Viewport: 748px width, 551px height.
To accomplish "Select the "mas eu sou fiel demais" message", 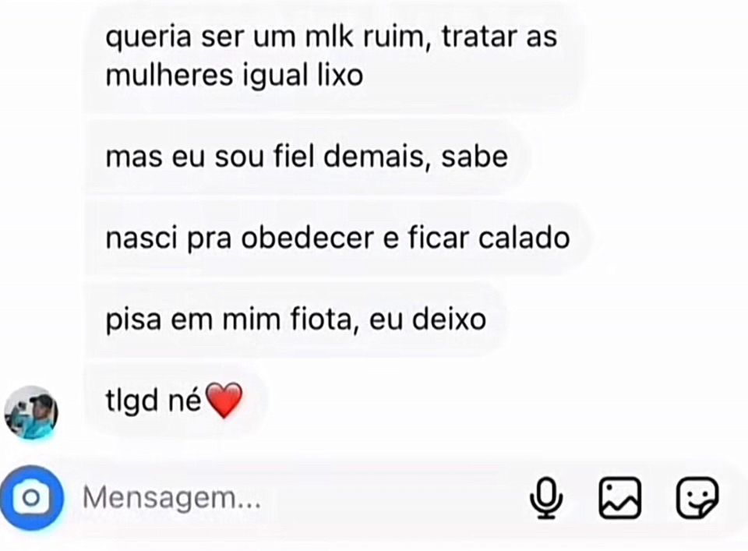I will click(307, 157).
